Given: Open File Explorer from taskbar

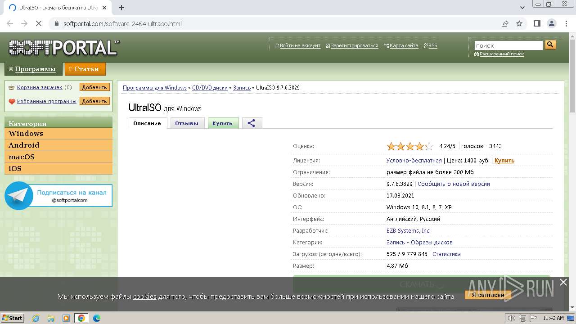Looking at the screenshot, I should coord(51,318).
